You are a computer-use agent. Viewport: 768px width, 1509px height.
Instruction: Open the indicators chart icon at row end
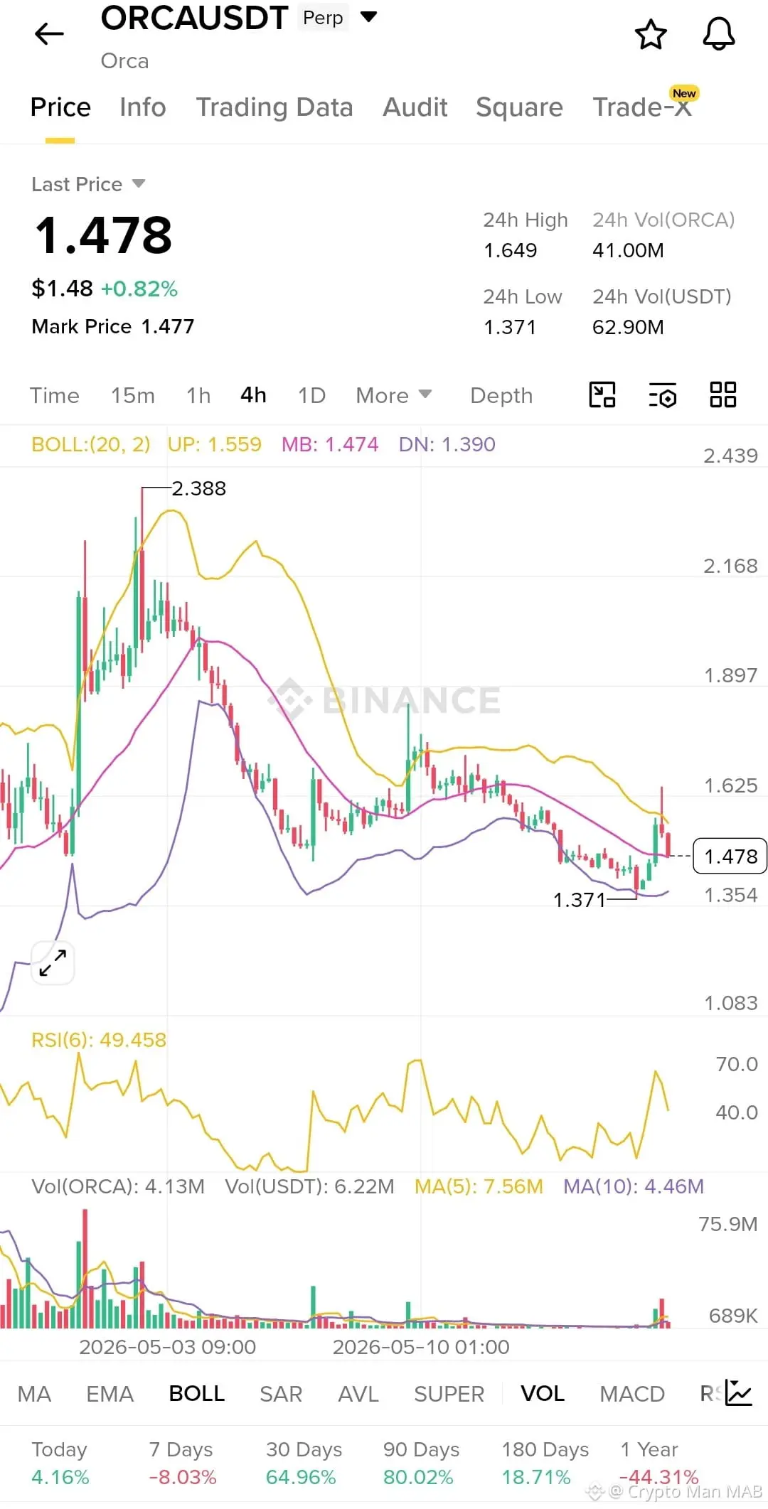(739, 1393)
